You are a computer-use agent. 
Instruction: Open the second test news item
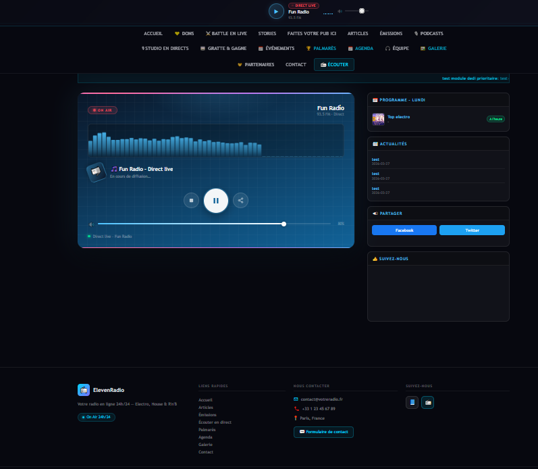tap(375, 174)
